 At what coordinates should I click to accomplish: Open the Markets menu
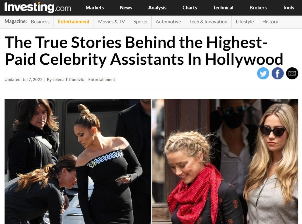(95, 8)
